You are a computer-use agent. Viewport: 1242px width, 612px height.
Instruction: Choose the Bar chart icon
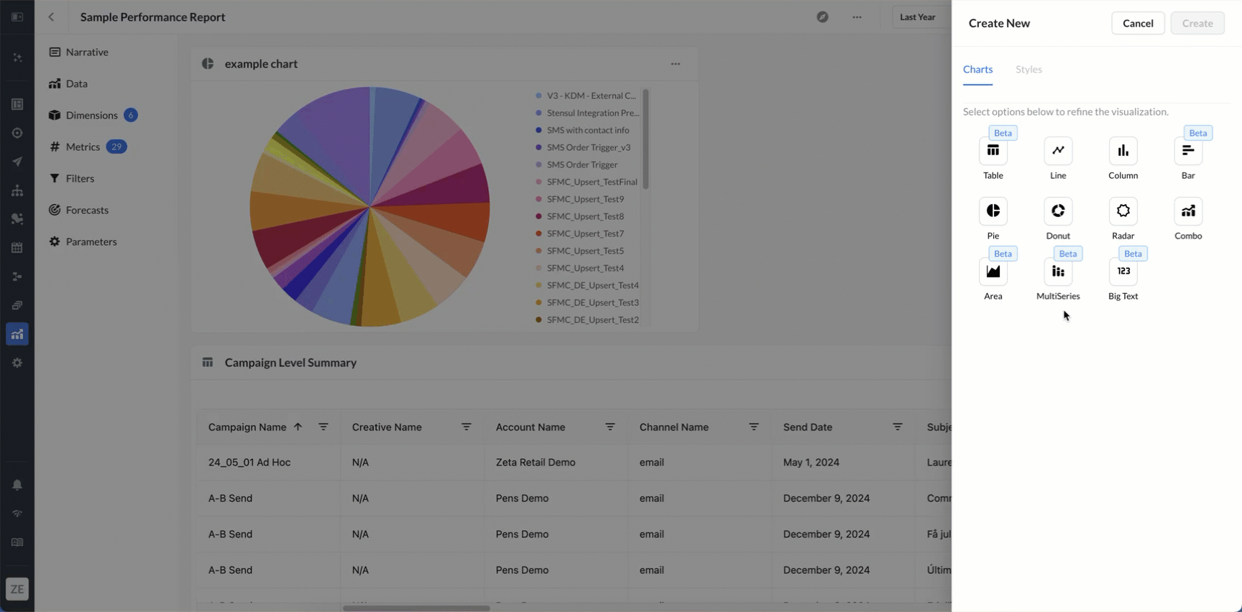1188,150
